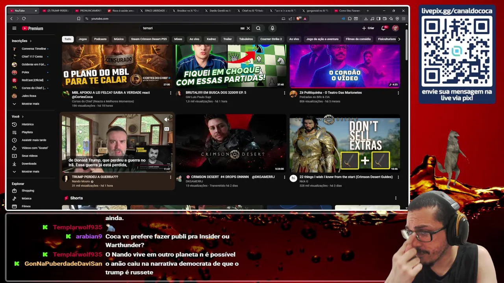Image resolution: width=504 pixels, height=283 pixels.
Task: Select the Counter-Strike 2 filter chip
Action: 271,39
